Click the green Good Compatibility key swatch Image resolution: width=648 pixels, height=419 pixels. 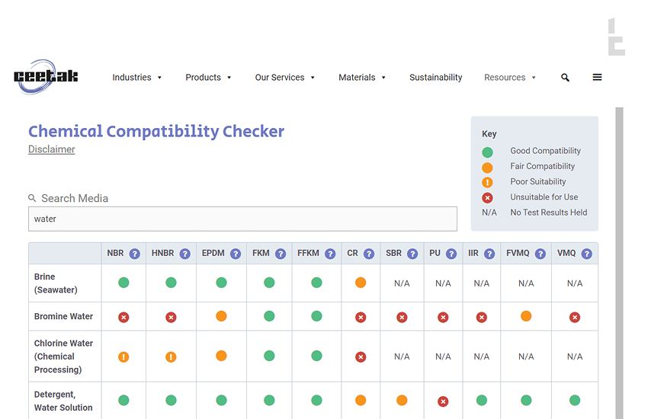click(x=487, y=152)
